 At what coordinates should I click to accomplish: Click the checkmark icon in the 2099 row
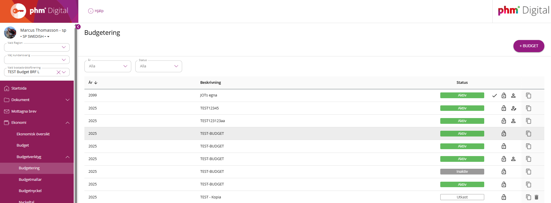click(494, 96)
